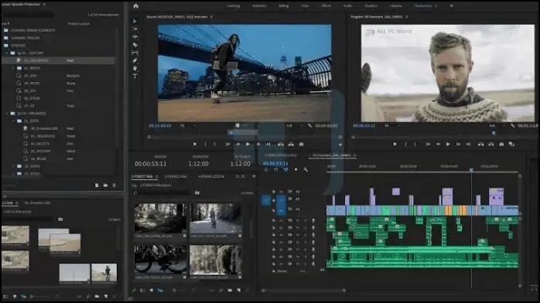Create a new bin with folder button
This screenshot has width=540, height=303.
coord(105,186)
